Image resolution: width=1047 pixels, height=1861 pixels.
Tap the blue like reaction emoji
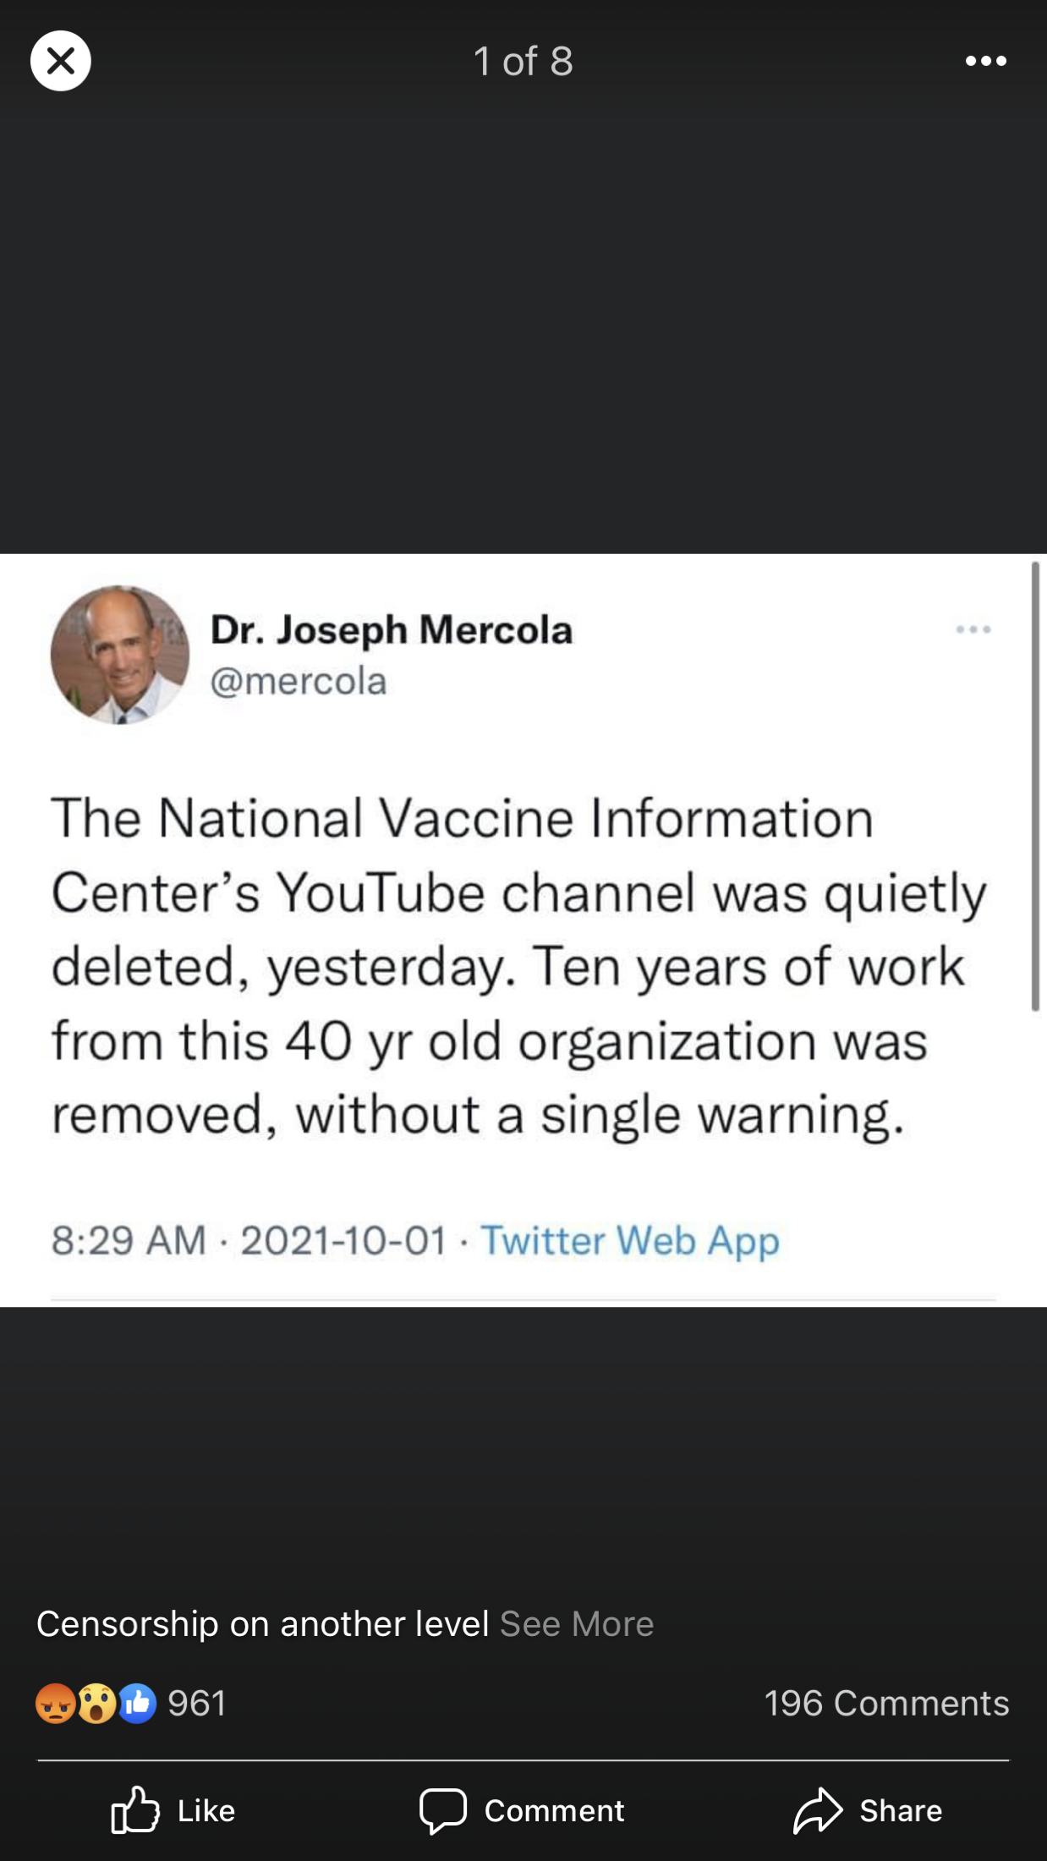[137, 1704]
